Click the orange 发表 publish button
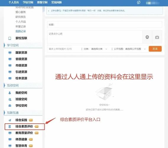 coord(155,49)
